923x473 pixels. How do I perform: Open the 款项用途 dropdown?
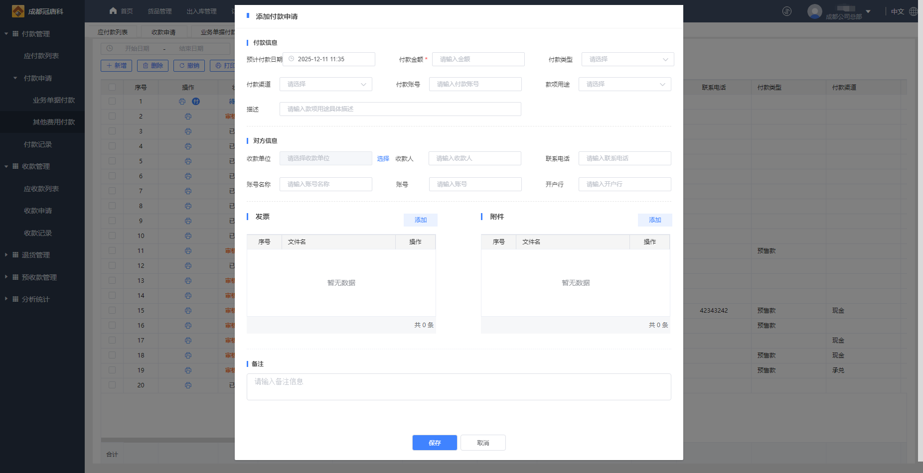coord(624,84)
